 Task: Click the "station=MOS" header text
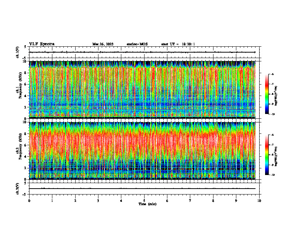click(137, 44)
